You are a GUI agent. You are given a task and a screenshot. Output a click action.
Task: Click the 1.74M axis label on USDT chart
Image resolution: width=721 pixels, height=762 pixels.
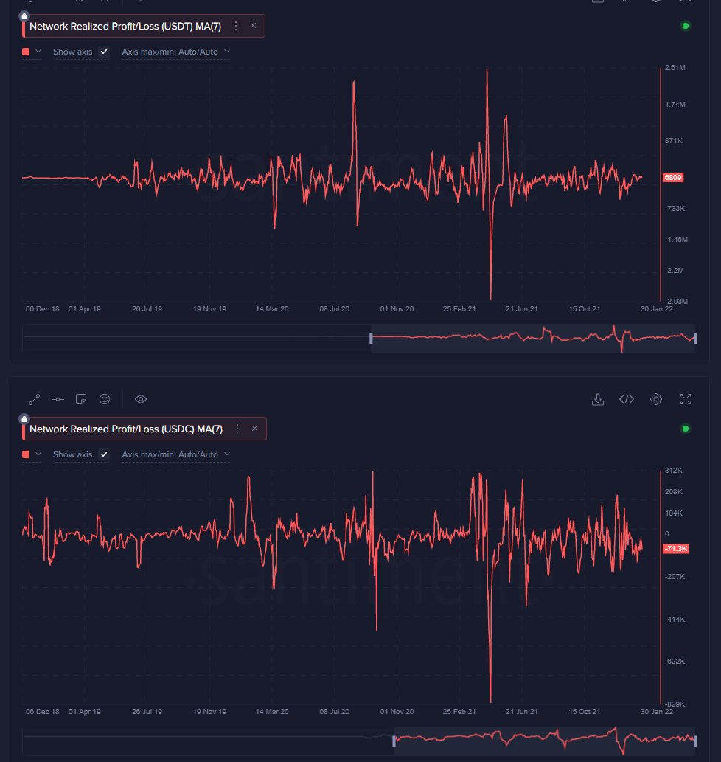675,105
